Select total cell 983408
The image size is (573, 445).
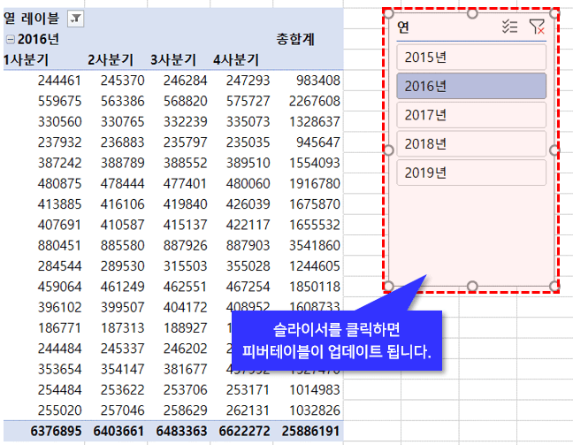(x=318, y=81)
